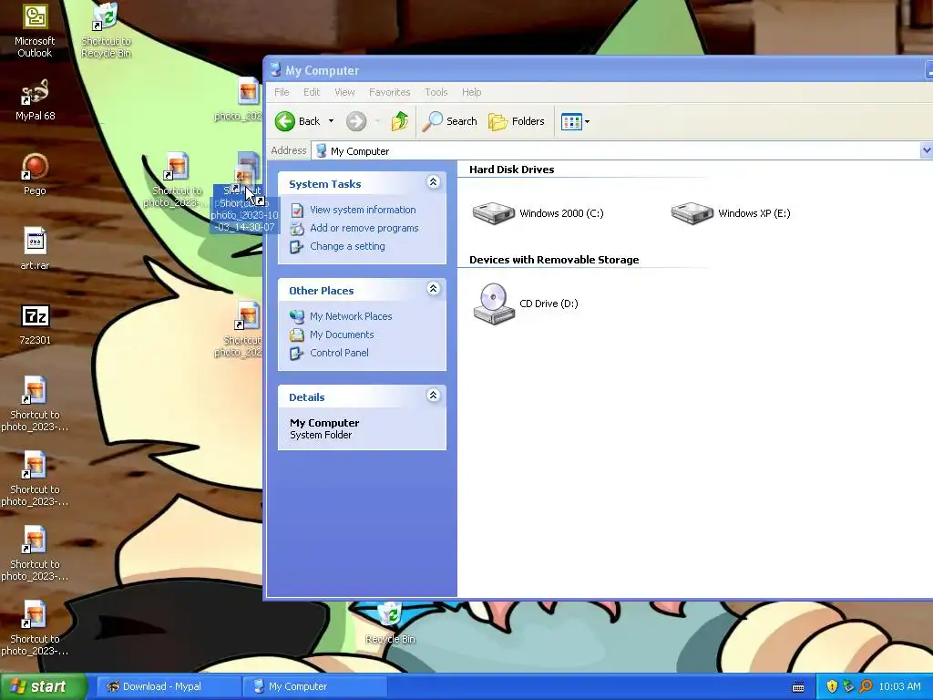This screenshot has width=933, height=700.
Task: Open the Edit menu
Action: 312,92
